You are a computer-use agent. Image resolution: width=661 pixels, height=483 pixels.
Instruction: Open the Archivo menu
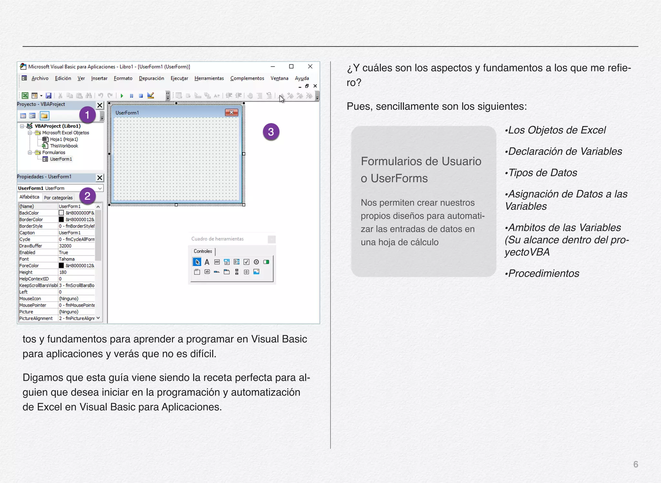pos(40,78)
